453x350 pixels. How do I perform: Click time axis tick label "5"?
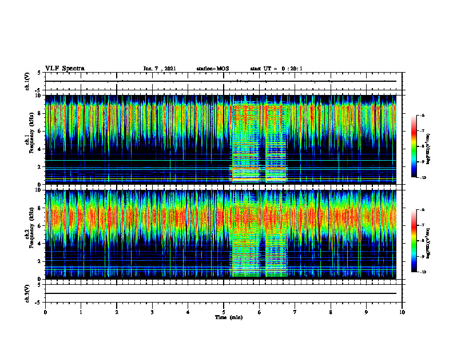click(224, 312)
